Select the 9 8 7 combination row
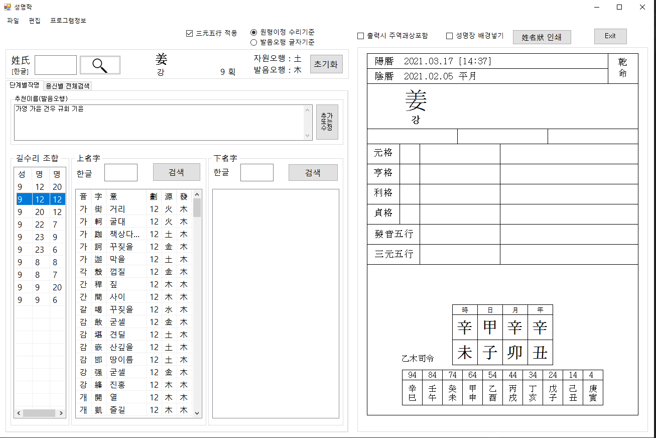Image resolution: width=656 pixels, height=438 pixels. (x=40, y=275)
